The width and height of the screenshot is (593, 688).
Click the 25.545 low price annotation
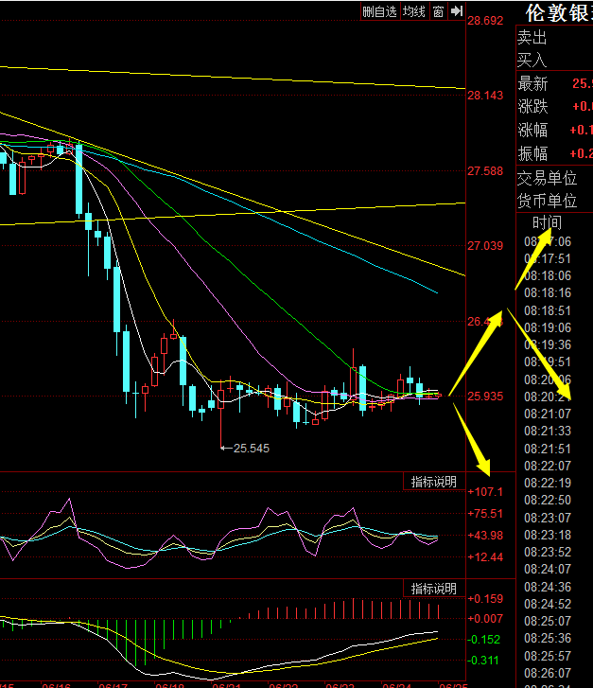click(x=252, y=448)
